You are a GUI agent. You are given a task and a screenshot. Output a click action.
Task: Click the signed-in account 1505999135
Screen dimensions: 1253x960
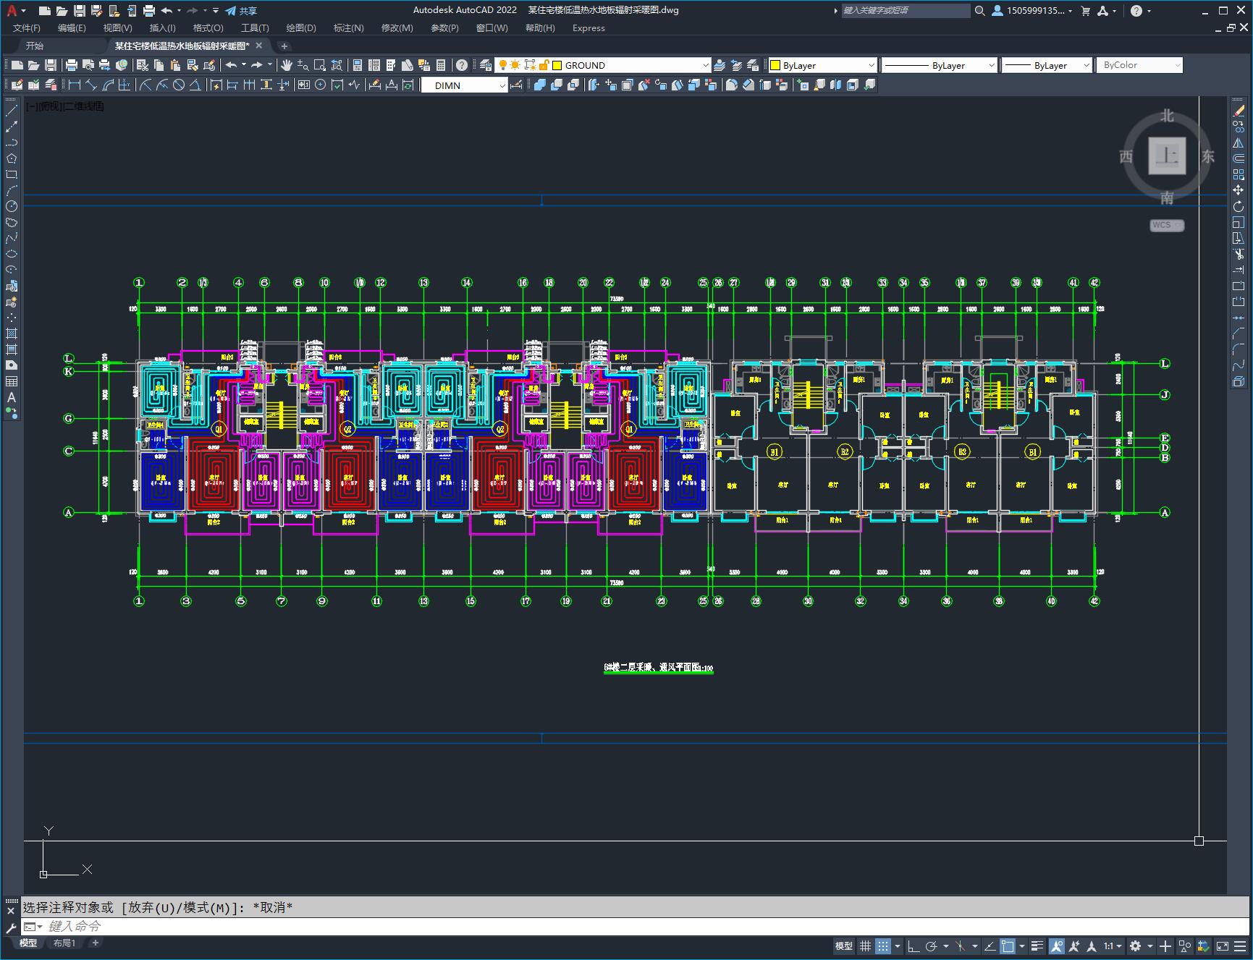point(1031,11)
